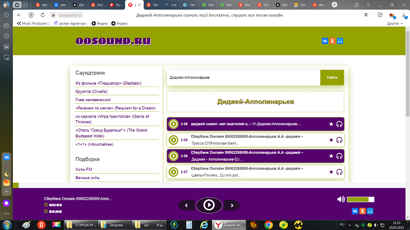Play the track «диджей семпл -авт анатолий а.»
410x230 pixels.
click(x=173, y=124)
